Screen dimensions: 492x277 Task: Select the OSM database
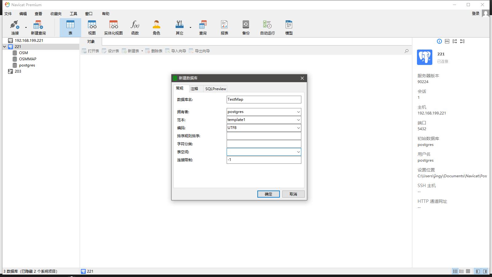click(23, 53)
